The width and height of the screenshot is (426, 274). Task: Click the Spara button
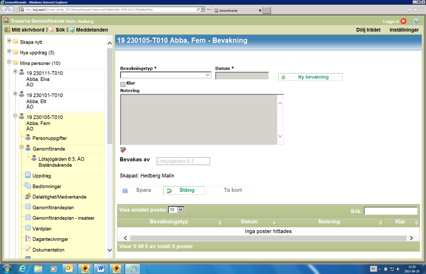tap(141, 190)
